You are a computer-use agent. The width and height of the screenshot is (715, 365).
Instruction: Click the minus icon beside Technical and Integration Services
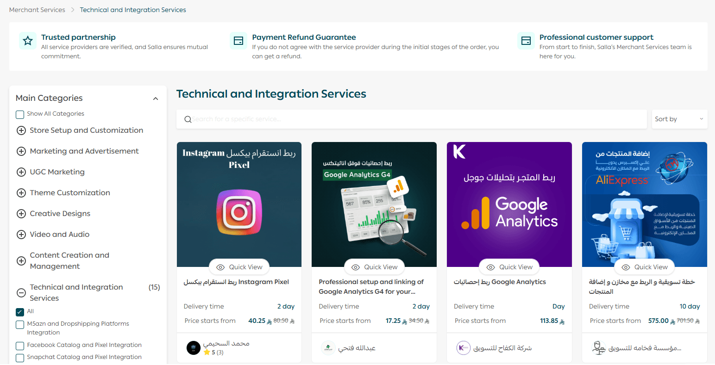pyautogui.click(x=21, y=293)
